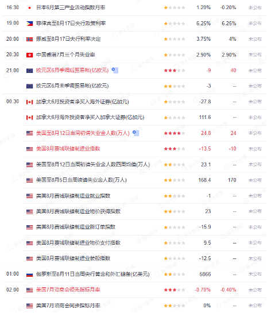267x313 pixels.
Task: Open 俄罗斯至8月11日当周央行黄金和外汇储备 event
Action: pos(92,274)
